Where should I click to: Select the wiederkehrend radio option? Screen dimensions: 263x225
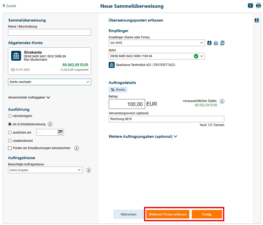point(10,141)
